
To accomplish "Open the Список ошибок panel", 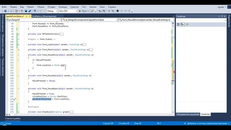I will 13,118.
